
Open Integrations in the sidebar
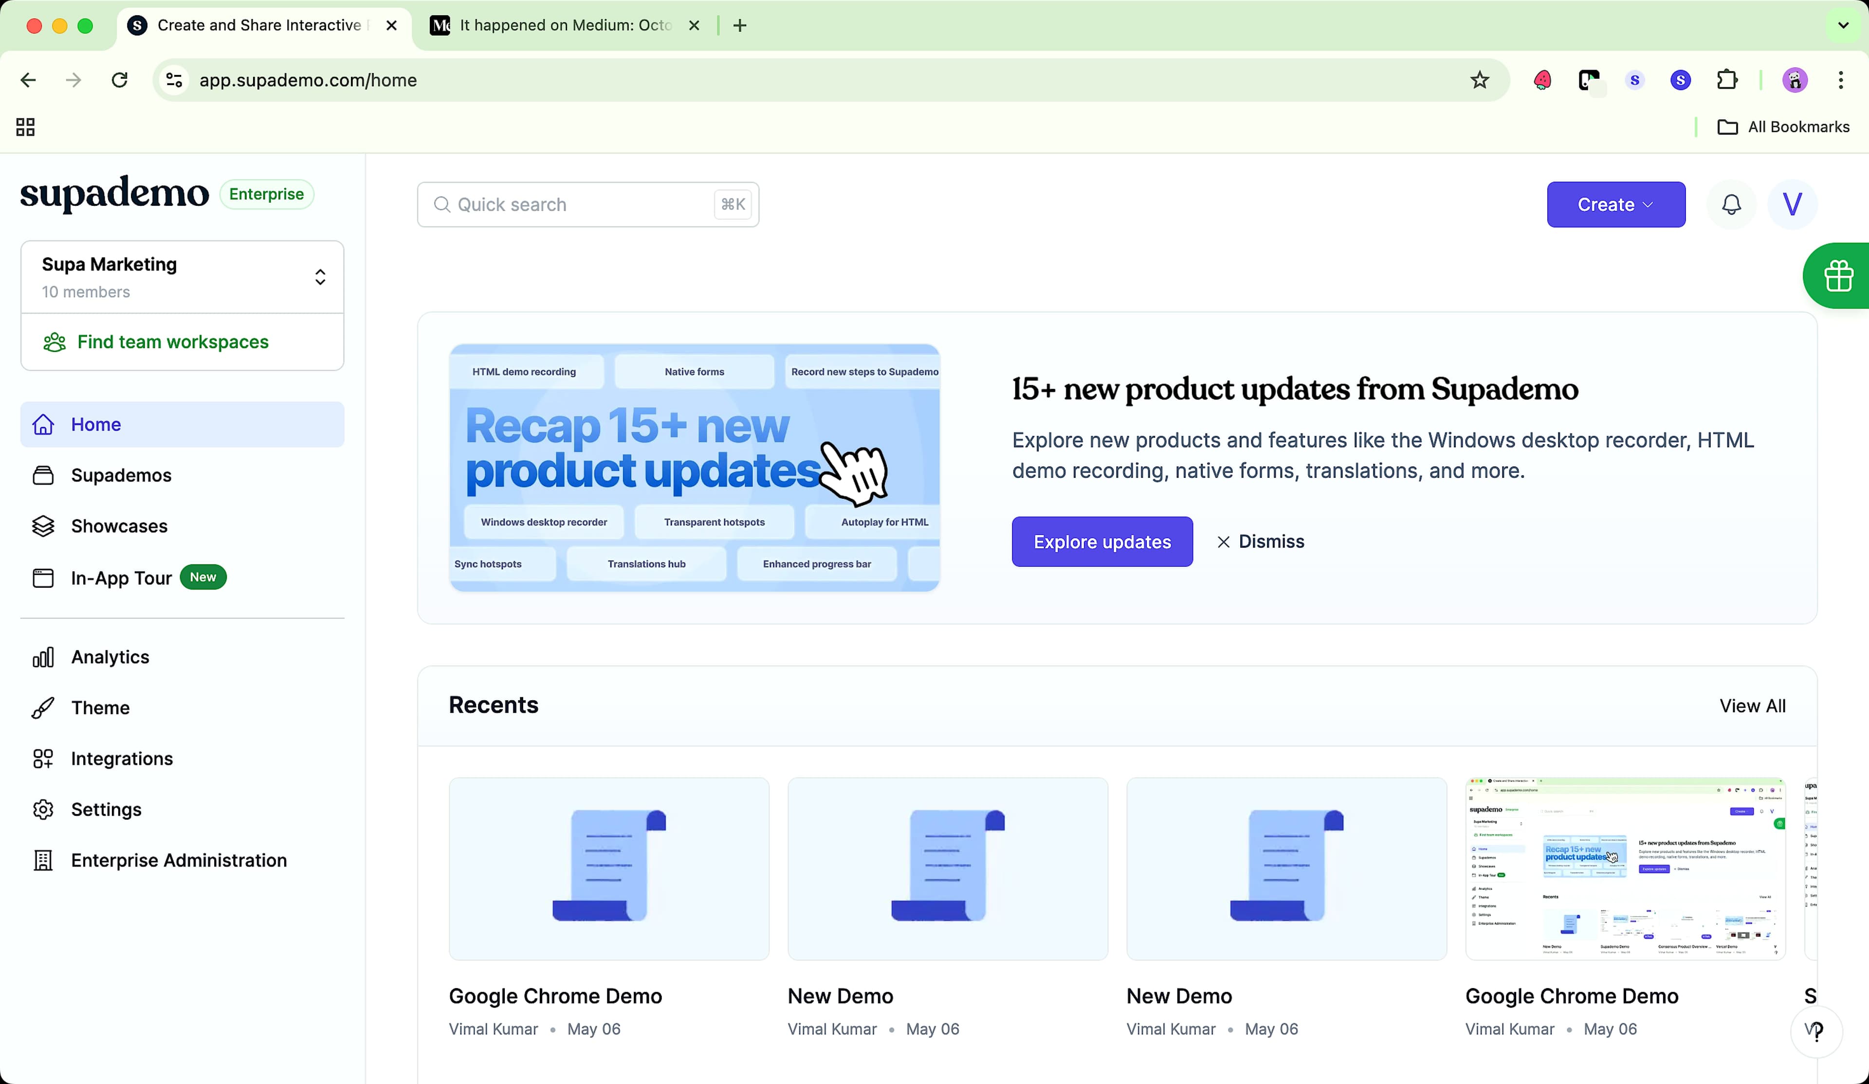pyautogui.click(x=182, y=759)
